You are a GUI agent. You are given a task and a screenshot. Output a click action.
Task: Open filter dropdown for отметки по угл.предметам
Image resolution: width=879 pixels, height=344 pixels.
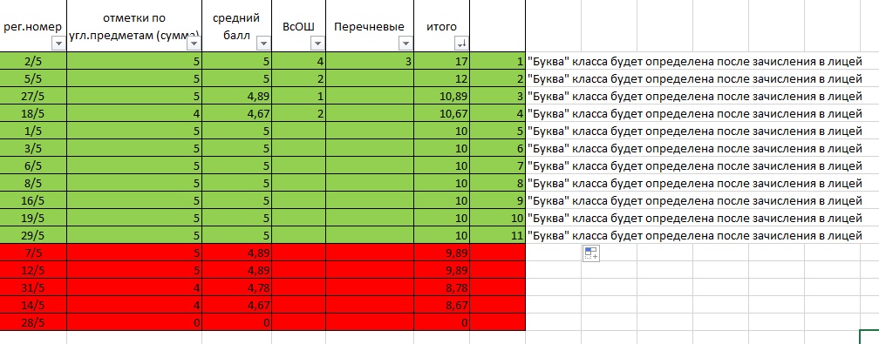[194, 44]
